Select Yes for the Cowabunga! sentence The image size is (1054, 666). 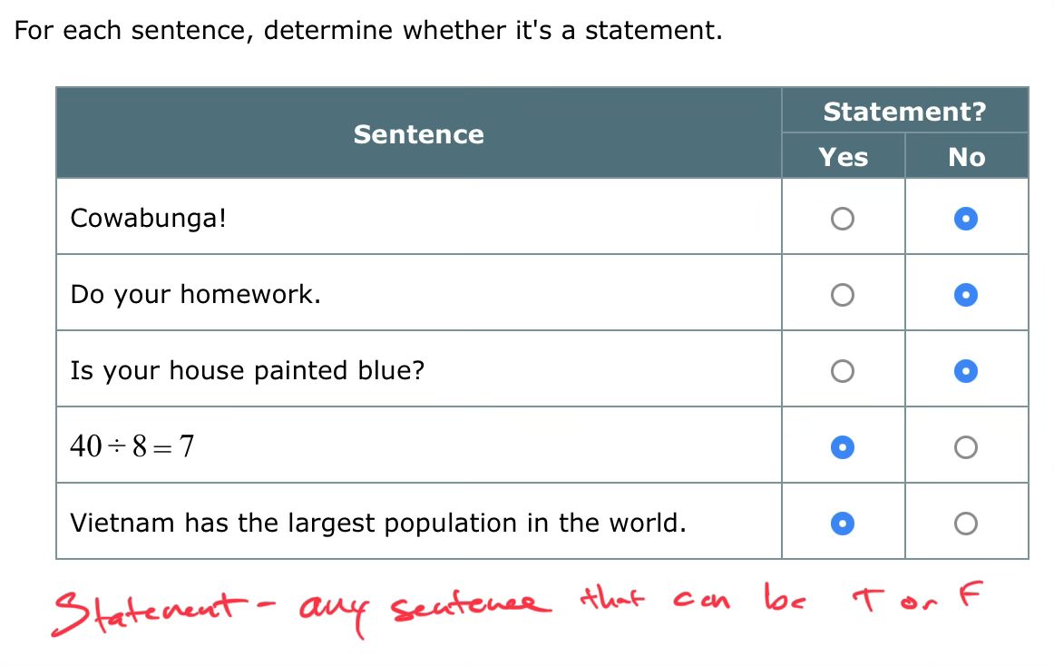pyautogui.click(x=843, y=219)
